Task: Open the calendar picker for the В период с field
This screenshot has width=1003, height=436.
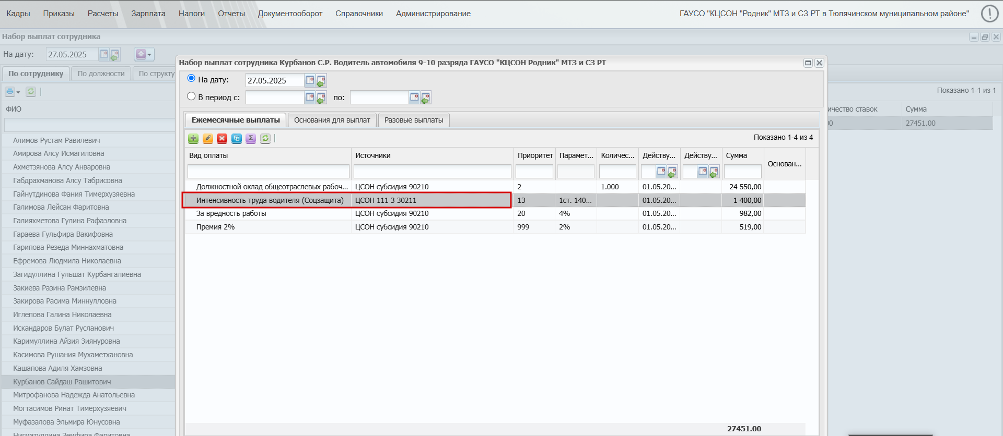Action: pos(310,98)
